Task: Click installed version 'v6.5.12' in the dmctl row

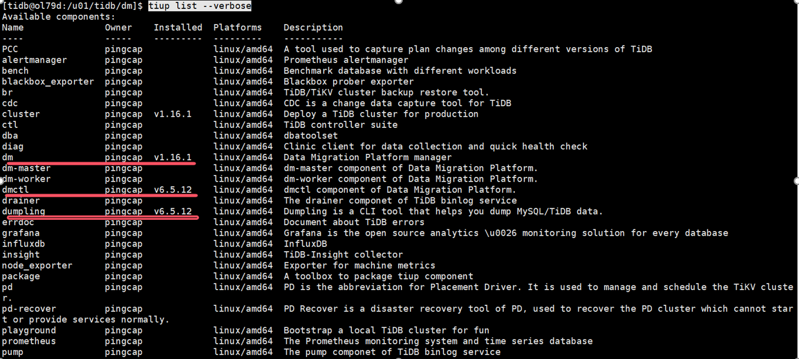Action: [x=172, y=190]
